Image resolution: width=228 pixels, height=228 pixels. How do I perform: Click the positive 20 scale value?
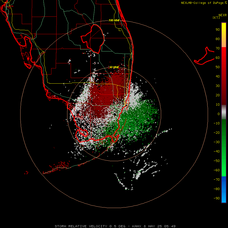click(218, 95)
